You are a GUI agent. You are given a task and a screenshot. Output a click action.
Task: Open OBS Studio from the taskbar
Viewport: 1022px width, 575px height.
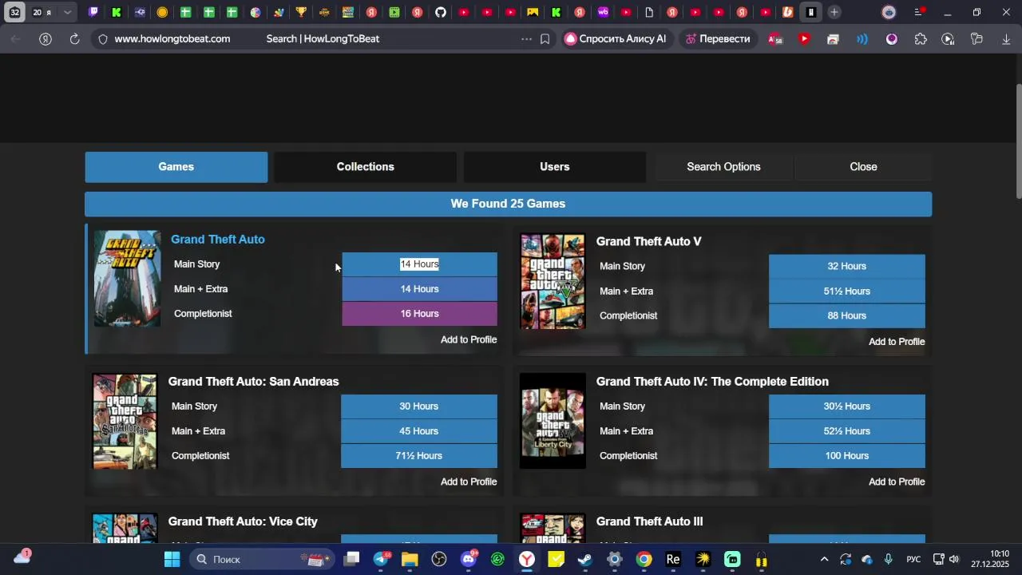tap(439, 559)
